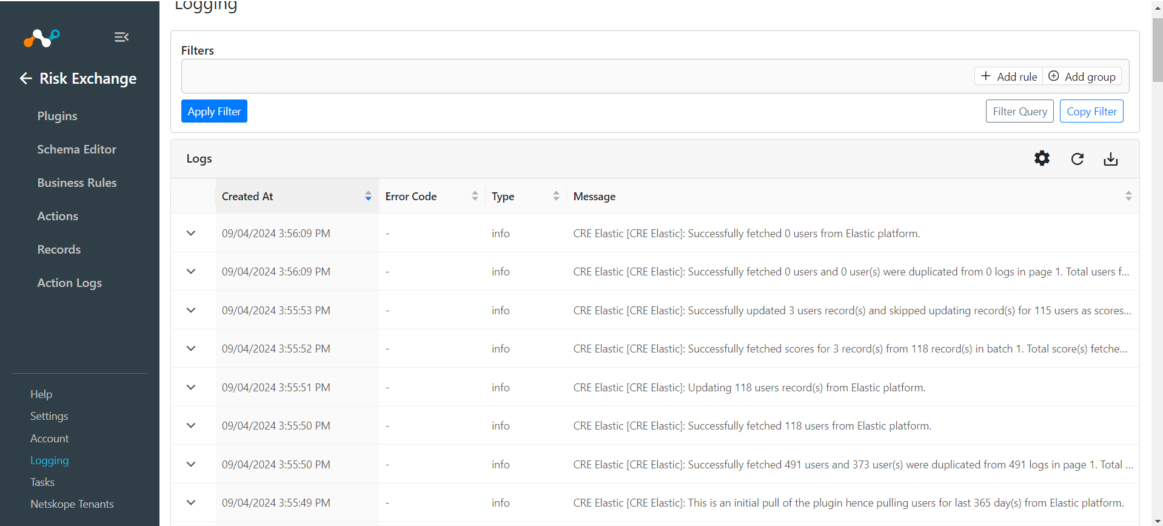The height and width of the screenshot is (526, 1163).
Task: Click the timestamp 09/04/2024 3:55:49 PM
Action: (276, 502)
